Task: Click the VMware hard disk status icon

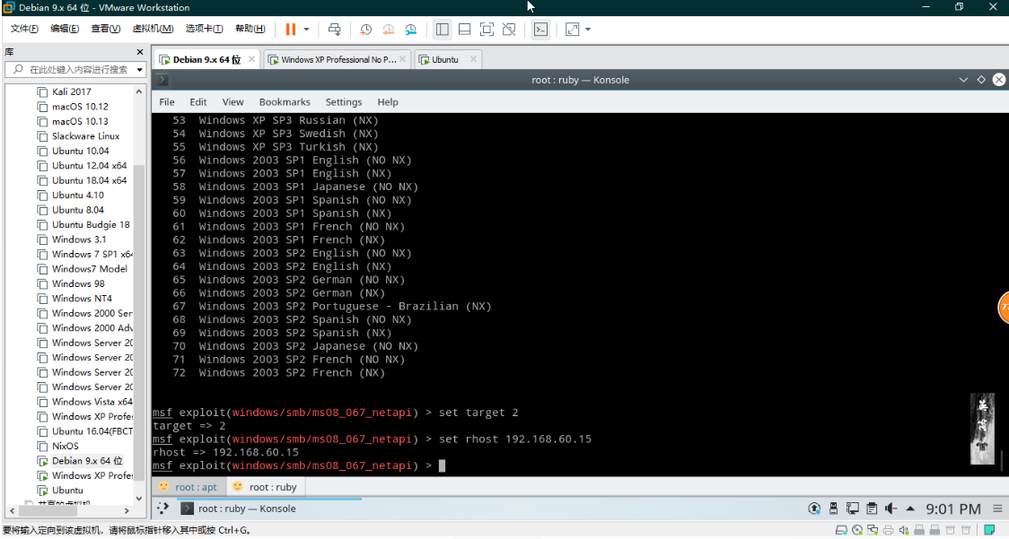Action: [x=840, y=530]
